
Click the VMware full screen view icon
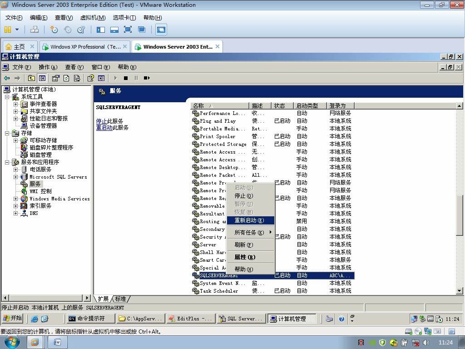point(128,30)
